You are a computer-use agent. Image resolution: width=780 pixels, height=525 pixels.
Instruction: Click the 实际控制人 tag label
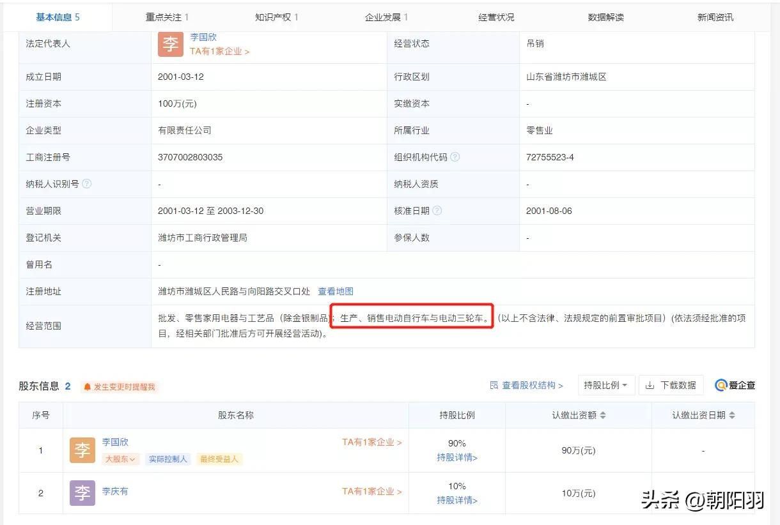168,459
